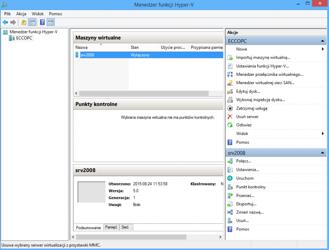Click the virtual machines horizontal scrollbar
This screenshot has width=329, height=250.
[146, 93]
